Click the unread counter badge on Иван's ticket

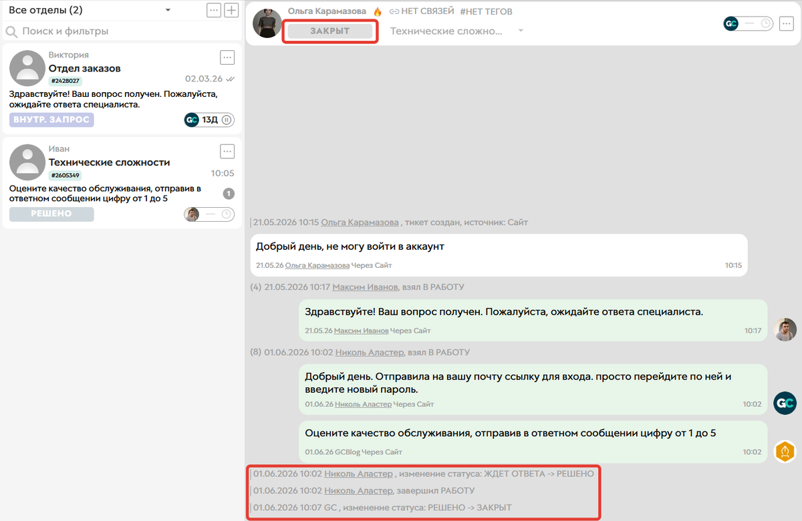click(229, 194)
